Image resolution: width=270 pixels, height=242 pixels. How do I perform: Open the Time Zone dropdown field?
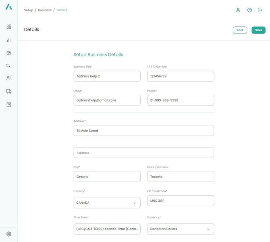point(107,229)
